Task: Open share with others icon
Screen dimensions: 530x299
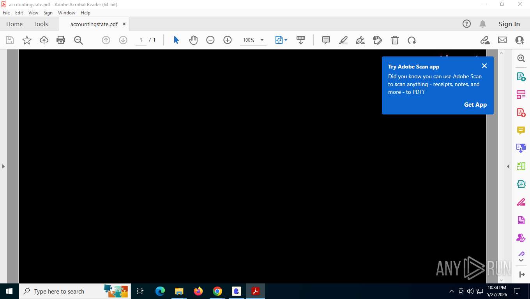Action: click(x=519, y=40)
